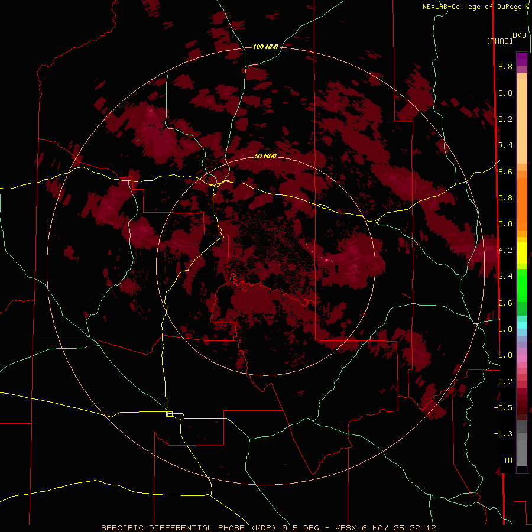The height and width of the screenshot is (532, 532).
Task: Click the 6.6 value on the color scale
Action: pos(505,171)
